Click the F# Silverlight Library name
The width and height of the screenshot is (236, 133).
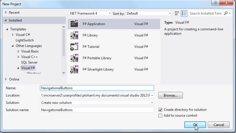tap(98, 69)
